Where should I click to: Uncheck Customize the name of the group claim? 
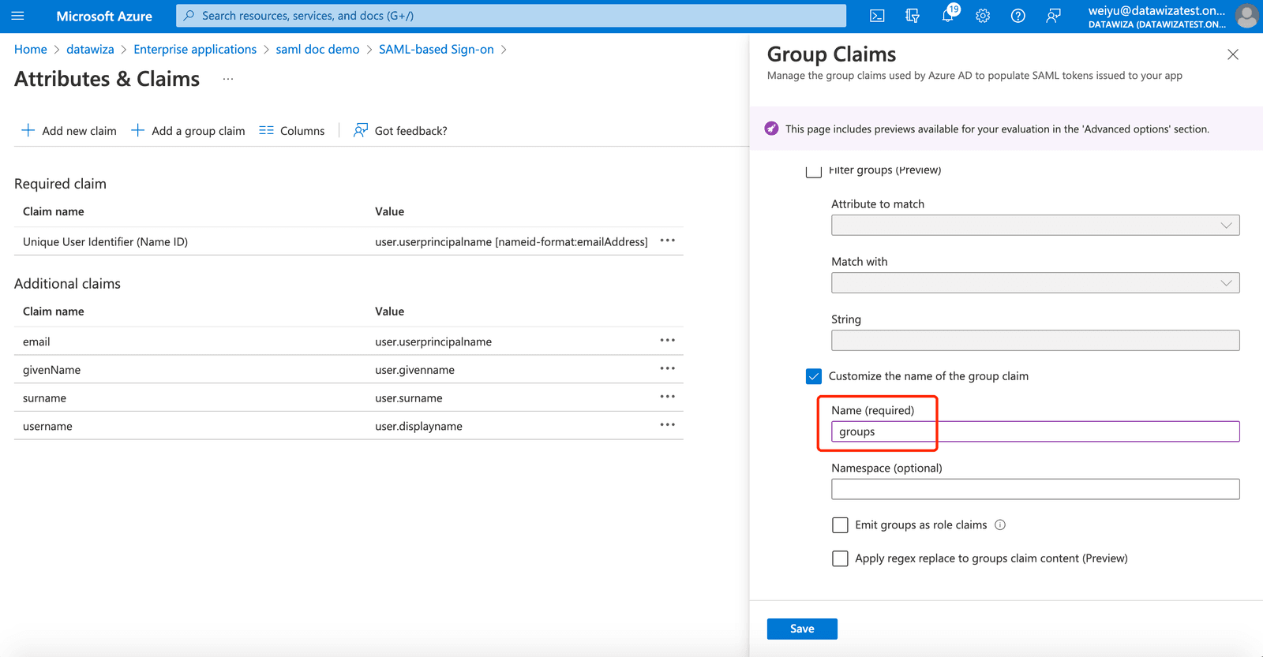click(x=814, y=376)
